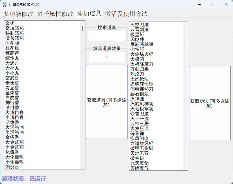This screenshot has width=233, height=184.
Task: Select 太虚枪法 in the skill list
Action: [x=139, y=79]
